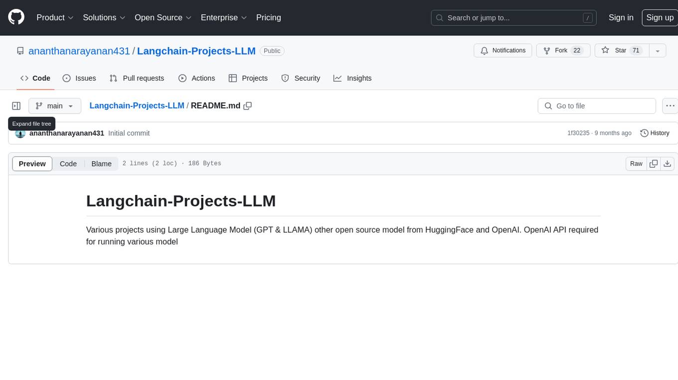This screenshot has height=380, width=678.
Task: Switch to the Code tab
Action: tap(35, 78)
